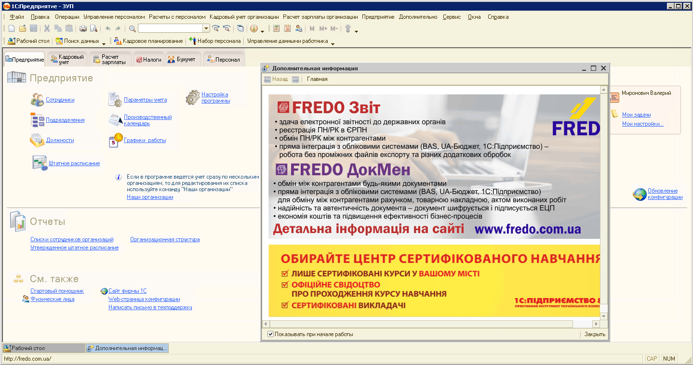The height and width of the screenshot is (365, 693).
Task: Click the Windows list toolbar icon
Action: point(240,28)
